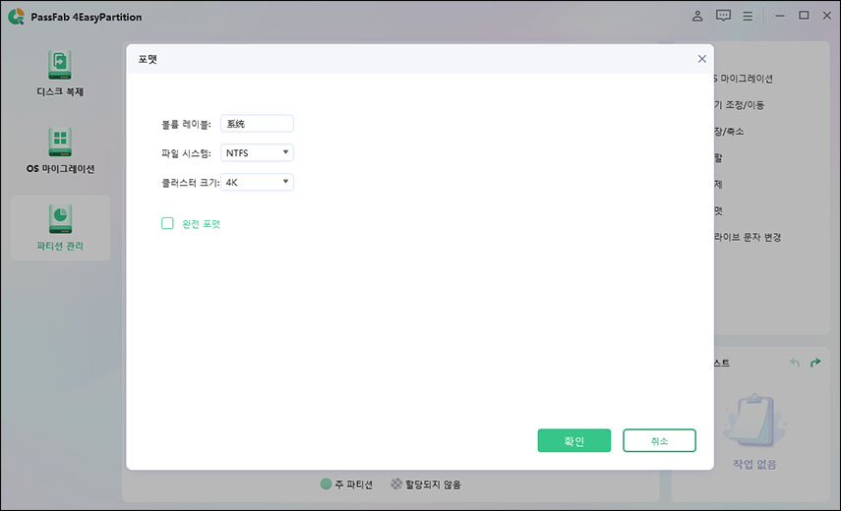Image resolution: width=841 pixels, height=511 pixels.
Task: Click the user account icon
Action: pos(697,16)
